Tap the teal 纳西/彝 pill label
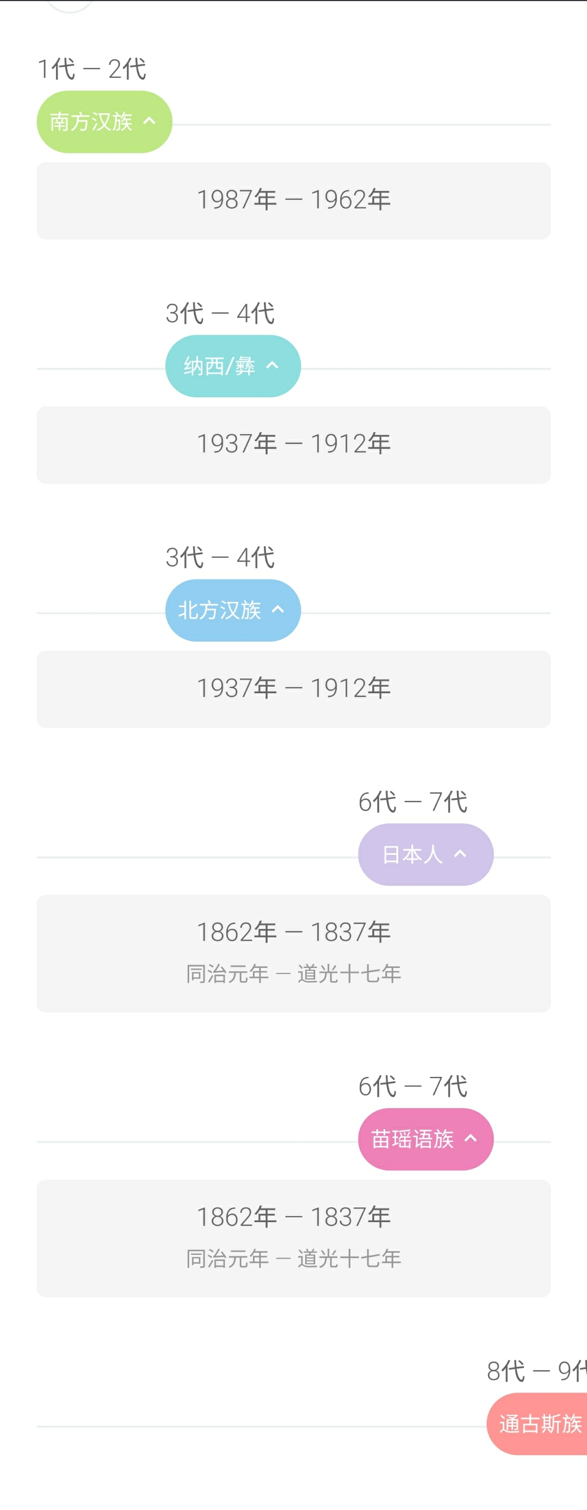 (219, 366)
